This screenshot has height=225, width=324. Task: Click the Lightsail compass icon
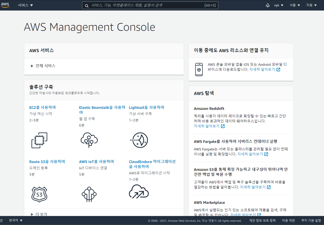tap(139, 140)
